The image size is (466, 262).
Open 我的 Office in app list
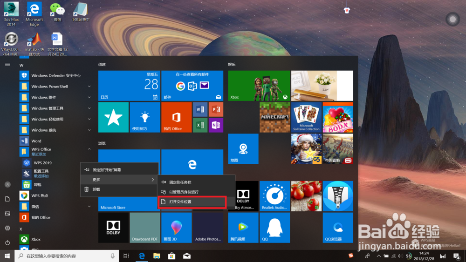tap(56, 217)
